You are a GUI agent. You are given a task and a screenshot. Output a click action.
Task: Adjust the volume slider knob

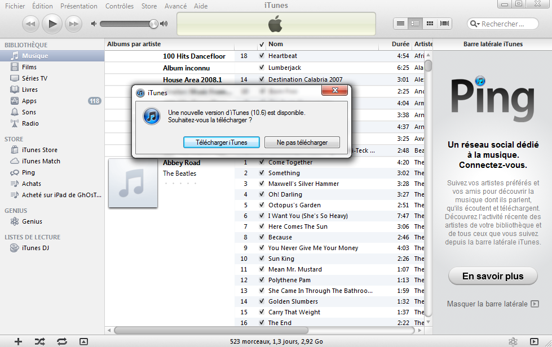click(x=153, y=24)
